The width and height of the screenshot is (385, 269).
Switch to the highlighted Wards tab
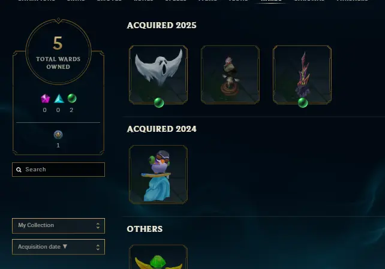pyautogui.click(x=271, y=1)
